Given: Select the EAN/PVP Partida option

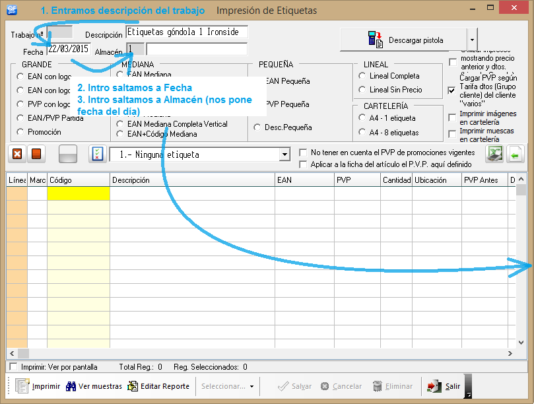Looking at the screenshot, I should pyautogui.click(x=20, y=118).
